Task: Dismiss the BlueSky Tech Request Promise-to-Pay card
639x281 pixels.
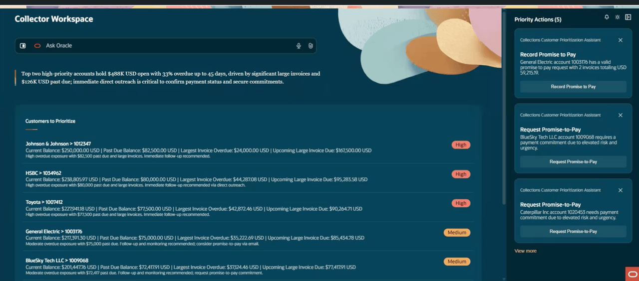Action: click(621, 115)
